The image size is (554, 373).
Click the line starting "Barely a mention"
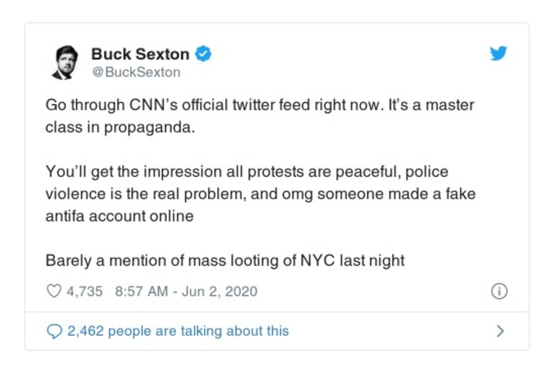click(225, 261)
